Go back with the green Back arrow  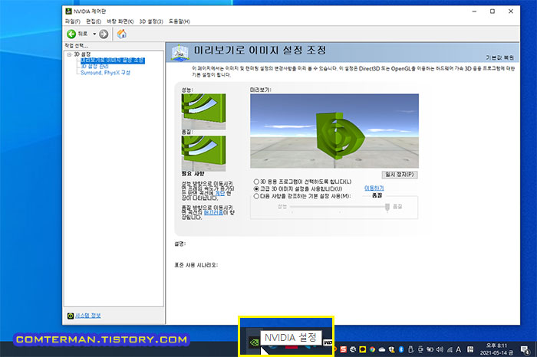tap(71, 34)
